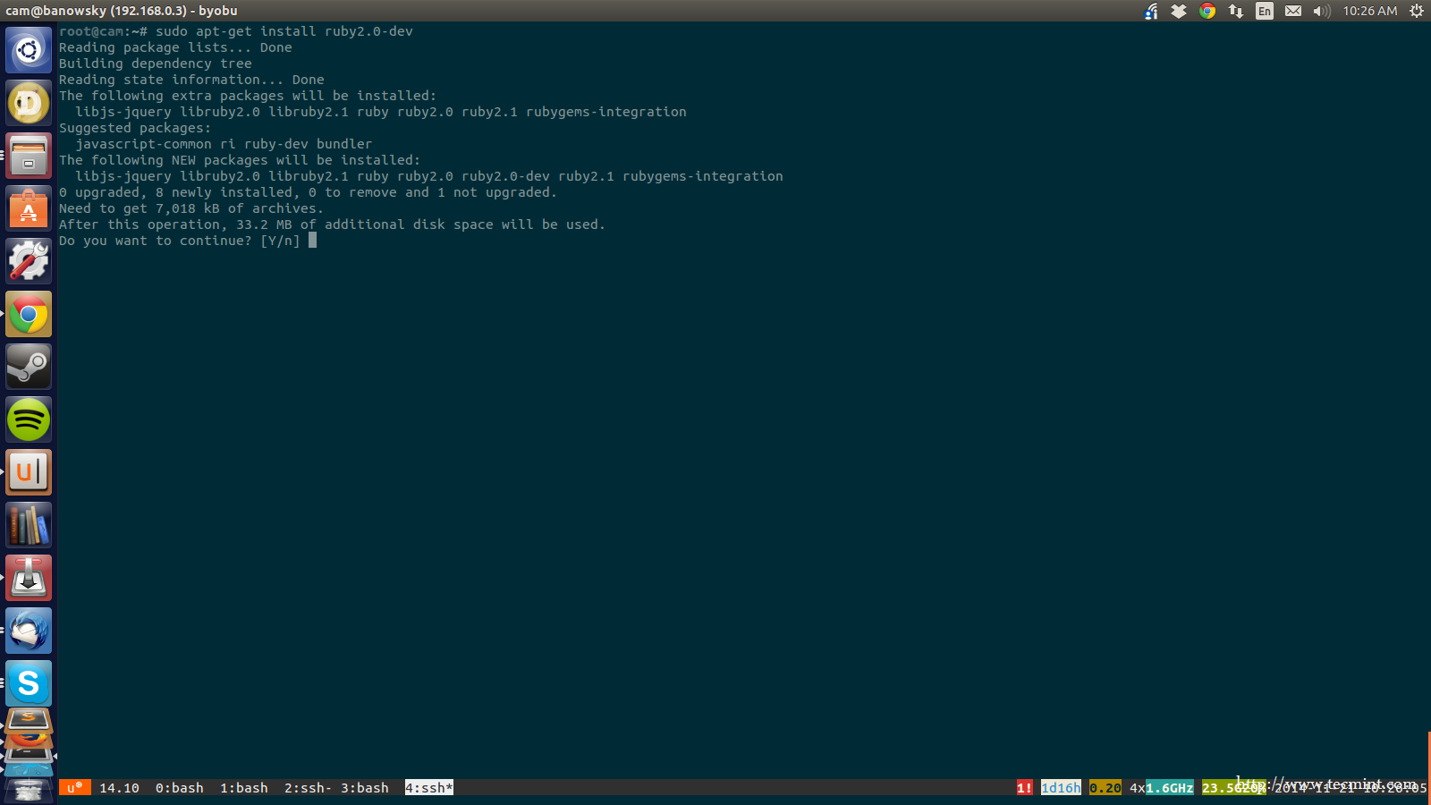Click the indicator icon left of Dropbox
1431x805 pixels.
click(1151, 11)
